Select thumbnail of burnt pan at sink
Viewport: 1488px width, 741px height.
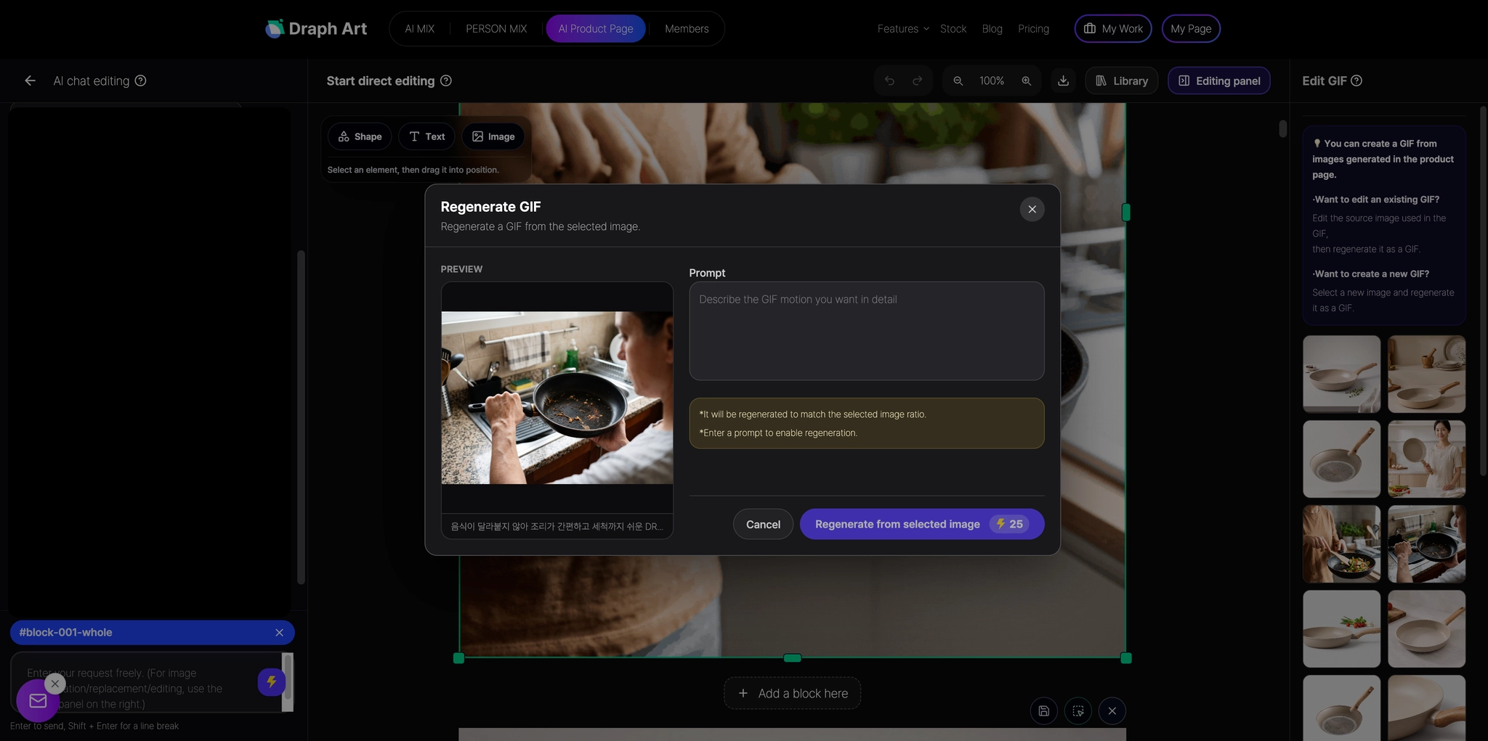(x=1426, y=544)
